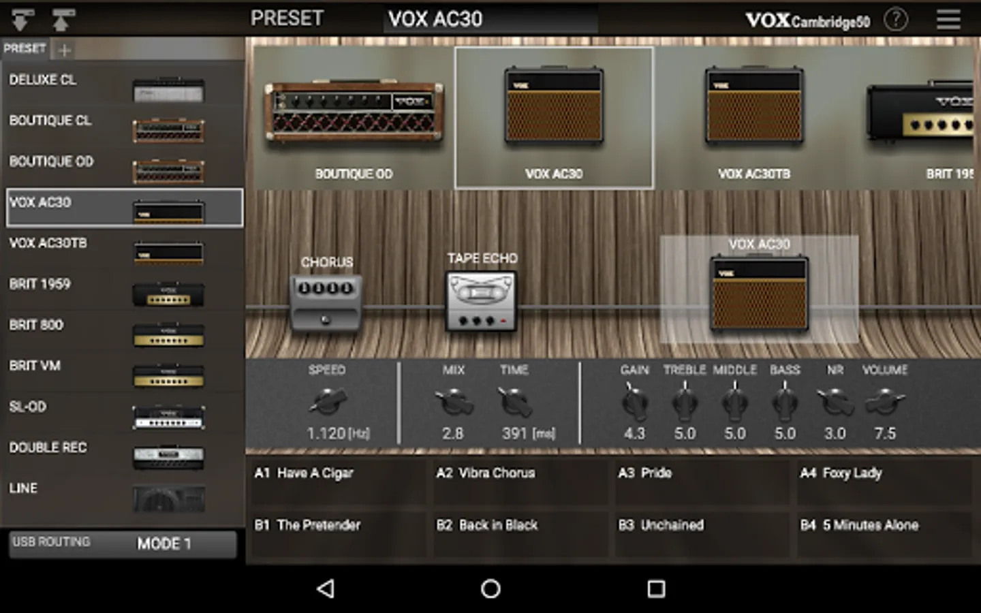981x613 pixels.
Task: Tap Android recent apps button
Action: 656,588
